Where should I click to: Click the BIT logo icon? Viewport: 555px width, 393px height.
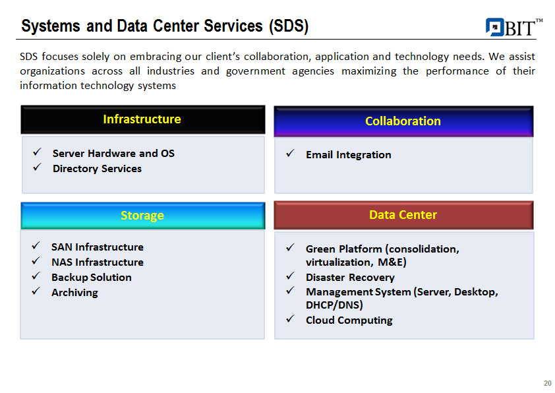(494, 27)
